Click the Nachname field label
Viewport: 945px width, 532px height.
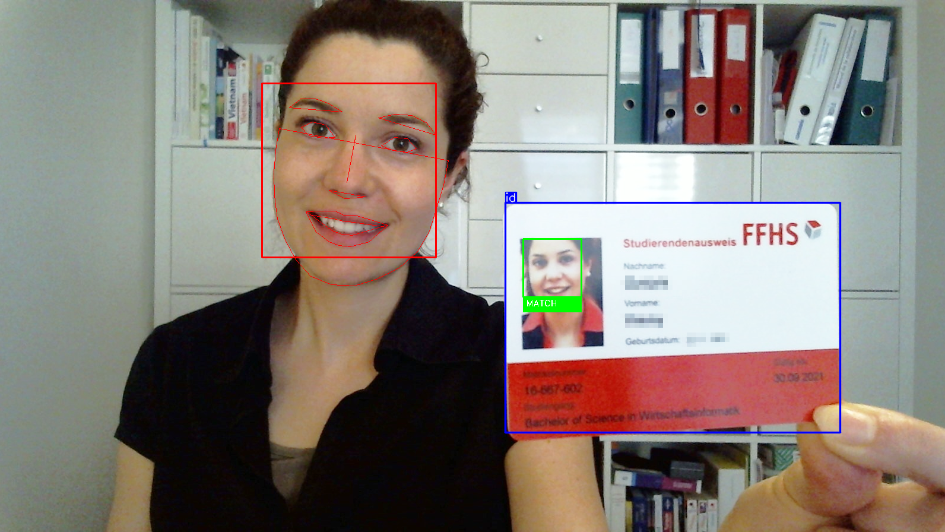click(x=643, y=266)
